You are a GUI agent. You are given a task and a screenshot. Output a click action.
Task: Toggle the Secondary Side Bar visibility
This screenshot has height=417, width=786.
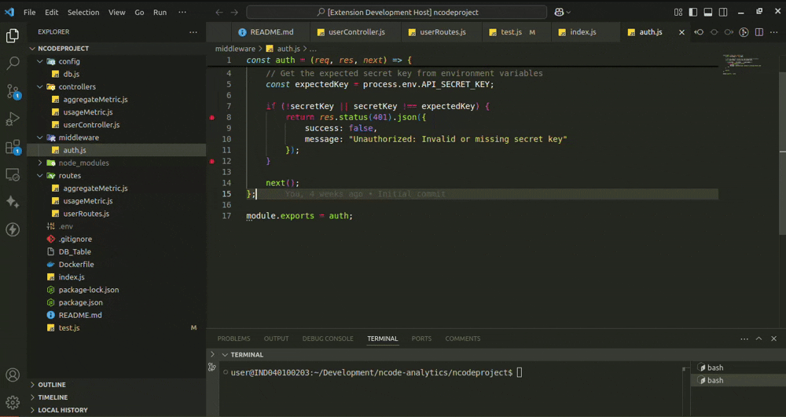[x=723, y=12]
